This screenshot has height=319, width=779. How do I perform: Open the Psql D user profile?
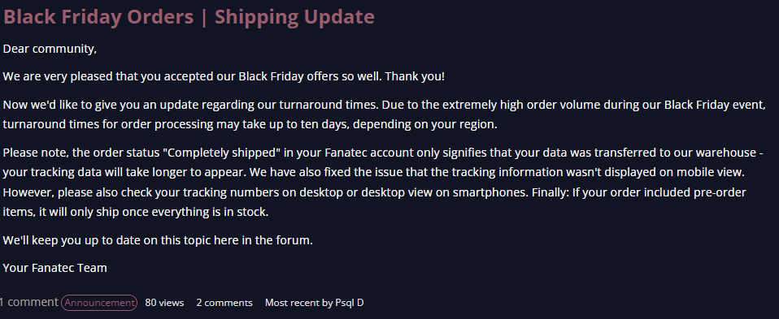click(350, 303)
